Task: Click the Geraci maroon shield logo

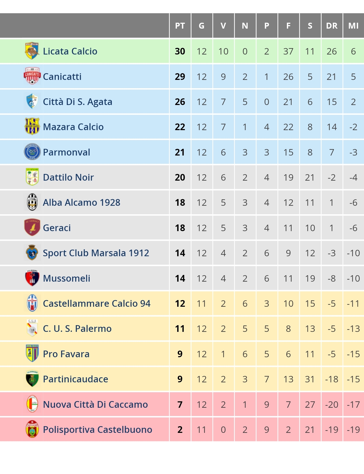Action: (x=32, y=227)
